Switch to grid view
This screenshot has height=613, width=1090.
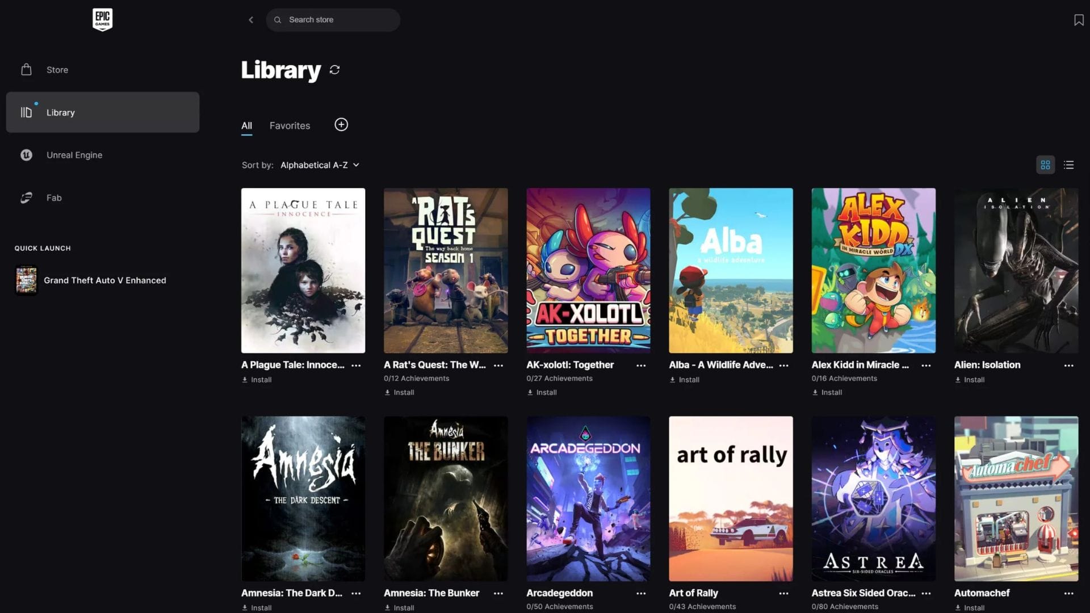click(1045, 165)
